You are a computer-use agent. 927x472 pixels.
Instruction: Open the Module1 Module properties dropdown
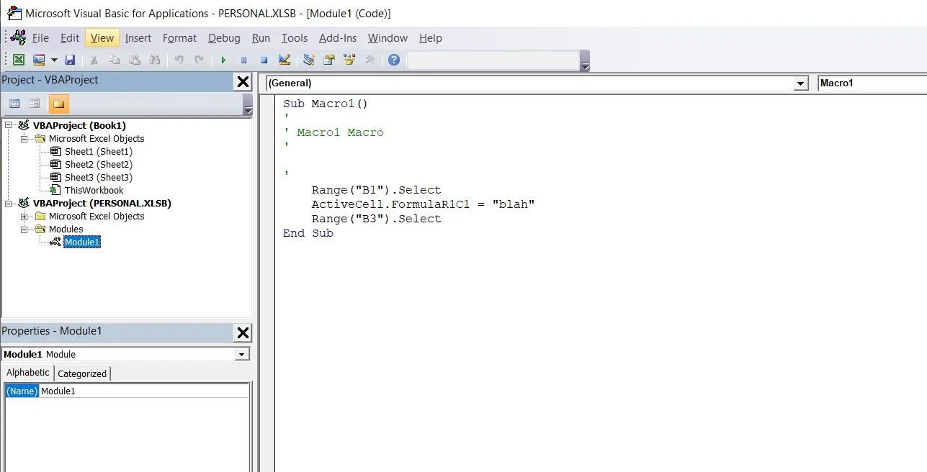243,354
